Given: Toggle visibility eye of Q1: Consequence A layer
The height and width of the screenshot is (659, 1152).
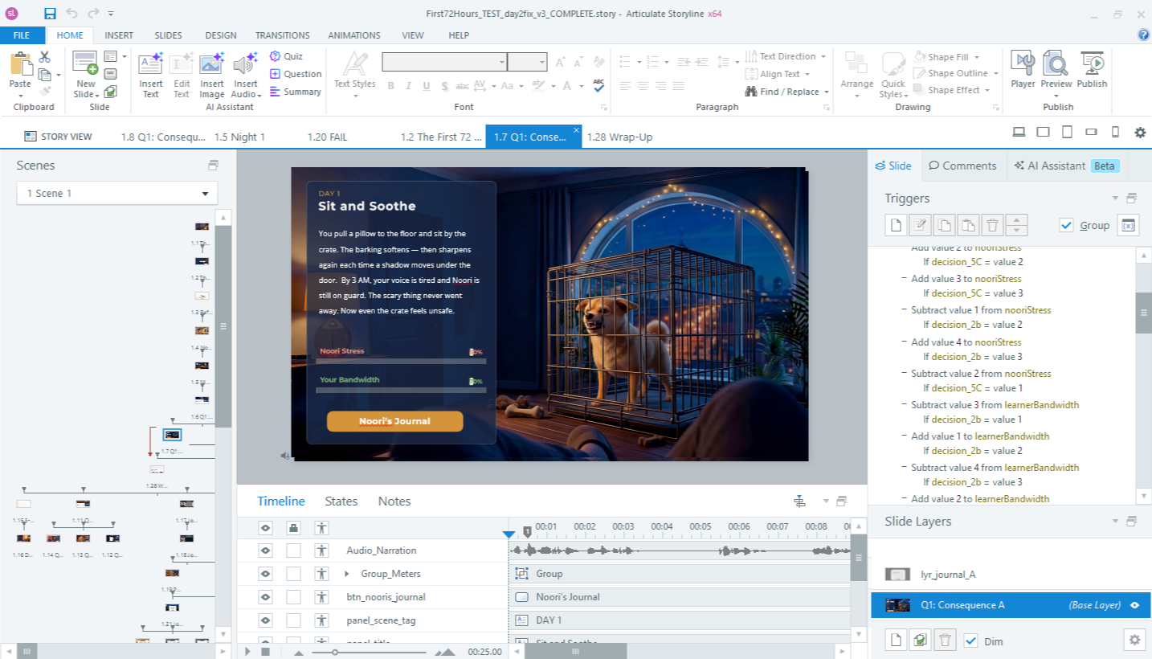Looking at the screenshot, I should tap(1135, 605).
